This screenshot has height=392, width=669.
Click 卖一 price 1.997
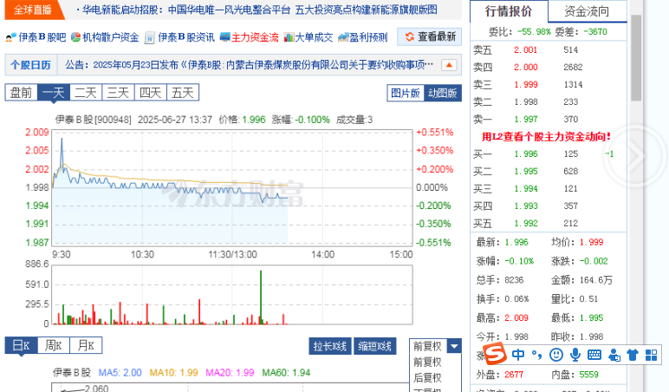point(526,119)
